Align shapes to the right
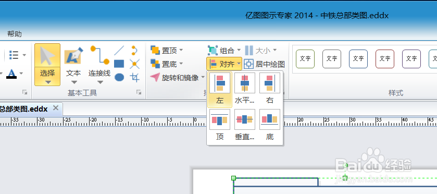This screenshot has width=437, height=194. point(269,89)
